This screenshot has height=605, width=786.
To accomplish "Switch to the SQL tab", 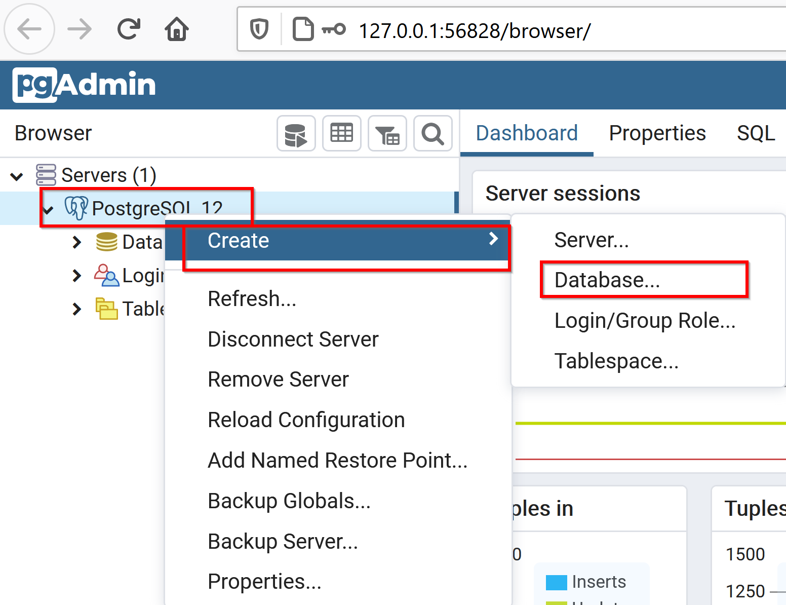I will (756, 133).
